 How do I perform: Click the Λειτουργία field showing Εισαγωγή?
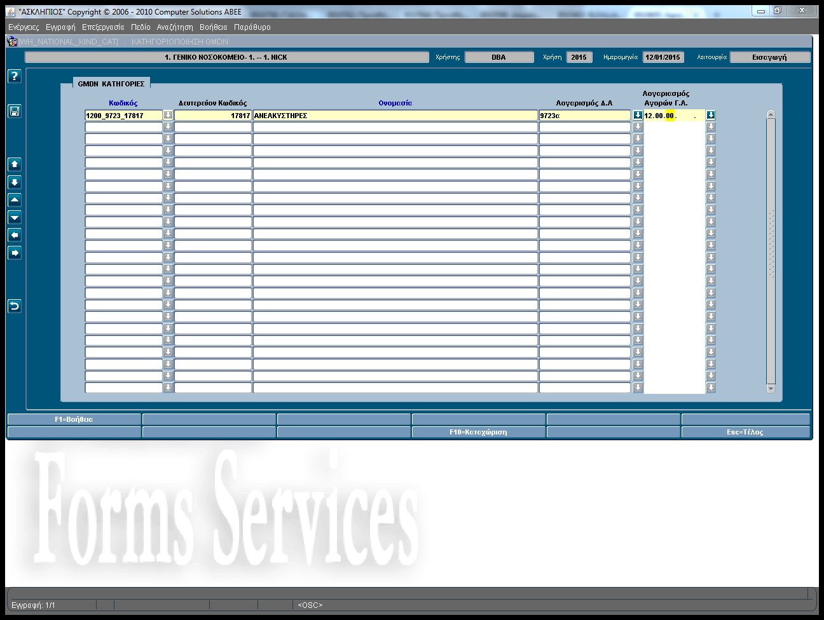coord(770,57)
